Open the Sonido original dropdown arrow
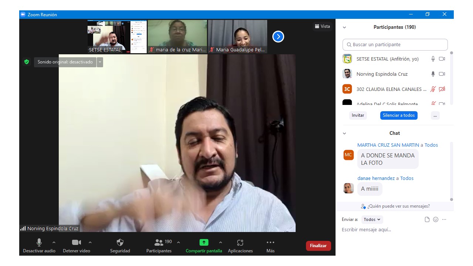This screenshot has width=473, height=266. (100, 62)
